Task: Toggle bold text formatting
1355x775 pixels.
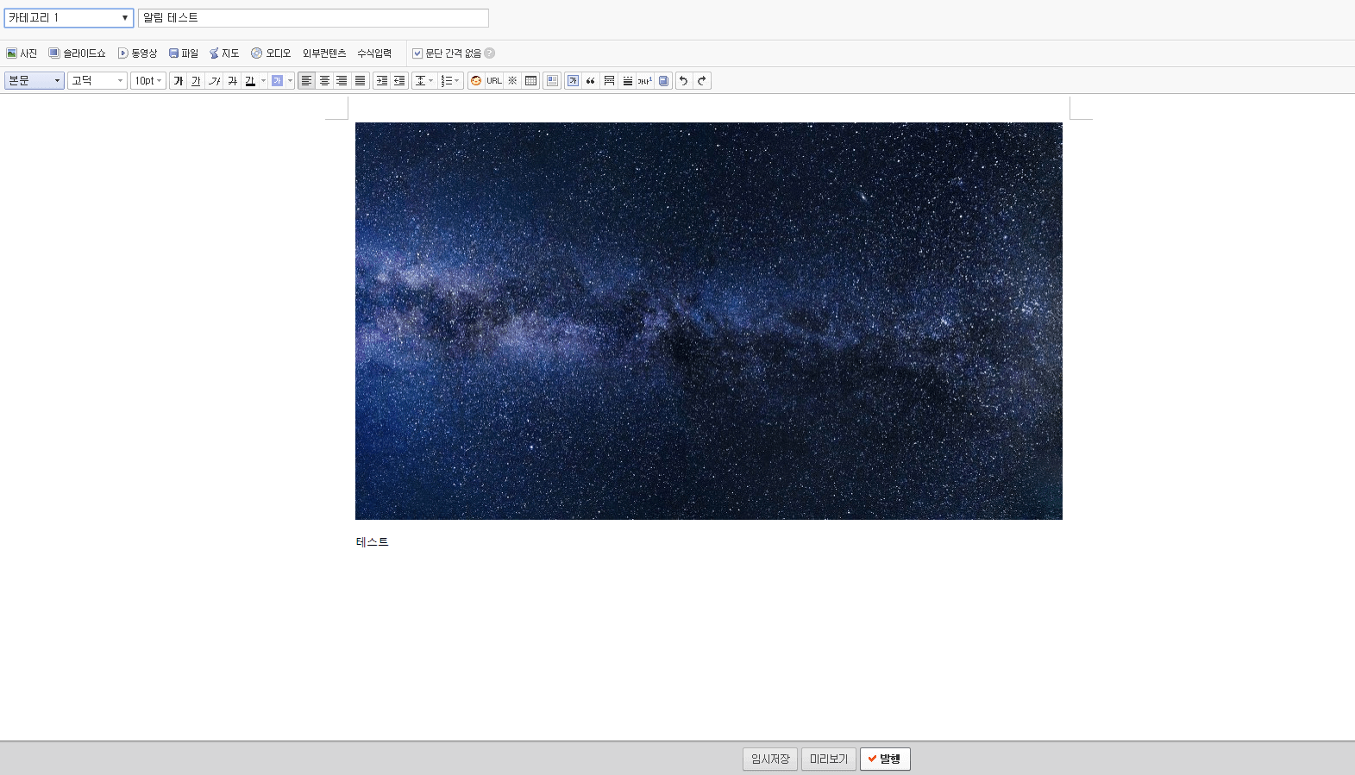Action: (x=179, y=81)
